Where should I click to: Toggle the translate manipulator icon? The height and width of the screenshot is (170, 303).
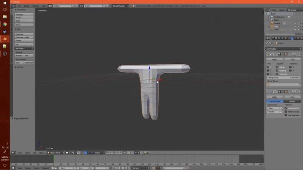[85, 153]
